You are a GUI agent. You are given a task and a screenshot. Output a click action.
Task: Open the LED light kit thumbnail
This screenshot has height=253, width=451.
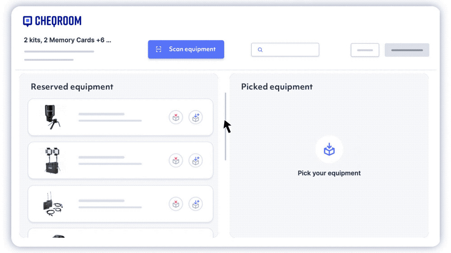52,161
